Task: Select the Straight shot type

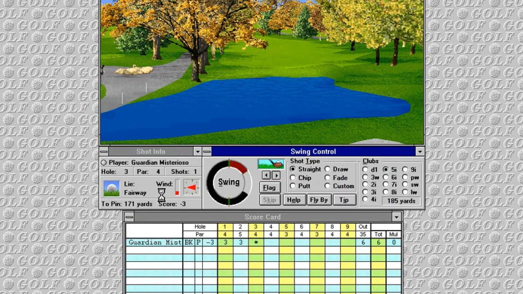Action: [305, 169]
